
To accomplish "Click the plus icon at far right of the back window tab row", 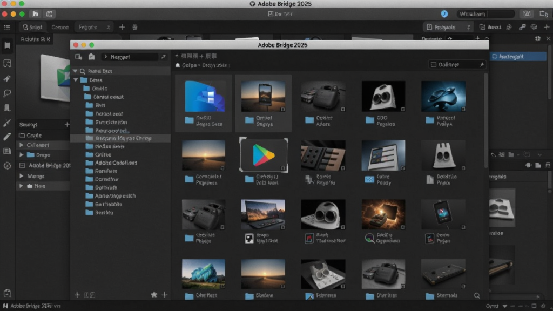I will (x=547, y=27).
